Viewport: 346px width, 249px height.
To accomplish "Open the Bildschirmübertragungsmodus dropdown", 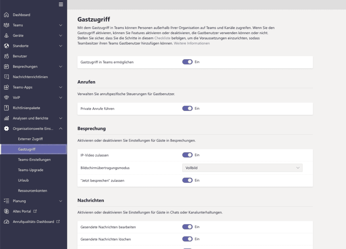I will click(242, 168).
